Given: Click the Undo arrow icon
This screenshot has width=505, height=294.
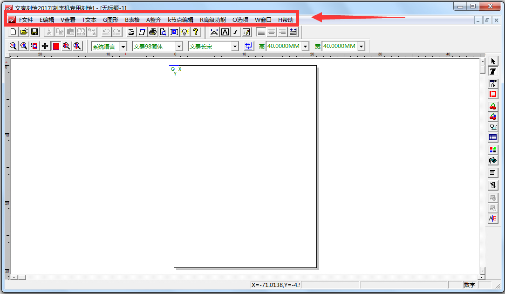Looking at the screenshot, I should tap(106, 32).
